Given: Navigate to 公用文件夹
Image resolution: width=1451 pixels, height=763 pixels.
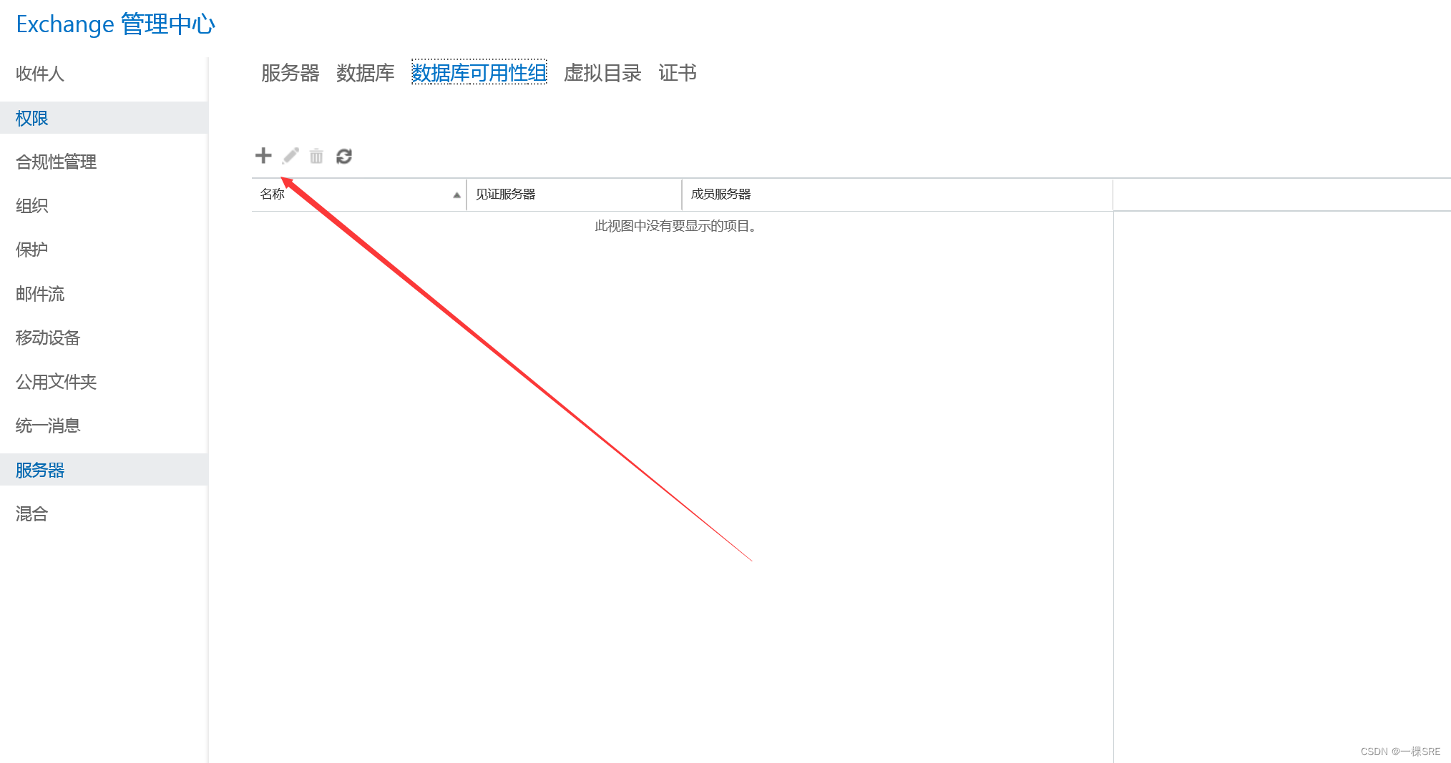Looking at the screenshot, I should click(x=57, y=382).
